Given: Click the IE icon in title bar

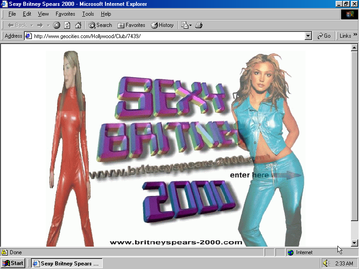Looking at the screenshot, I should tap(4, 4).
